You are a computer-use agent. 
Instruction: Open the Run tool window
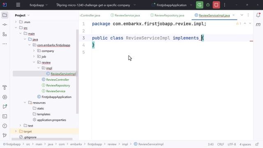[5, 106]
